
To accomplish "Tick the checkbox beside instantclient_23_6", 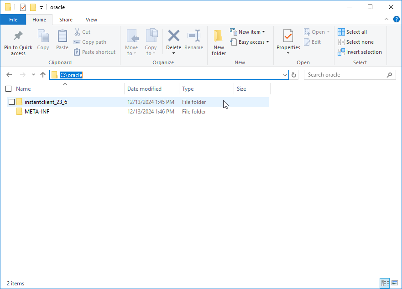I will 12,102.
